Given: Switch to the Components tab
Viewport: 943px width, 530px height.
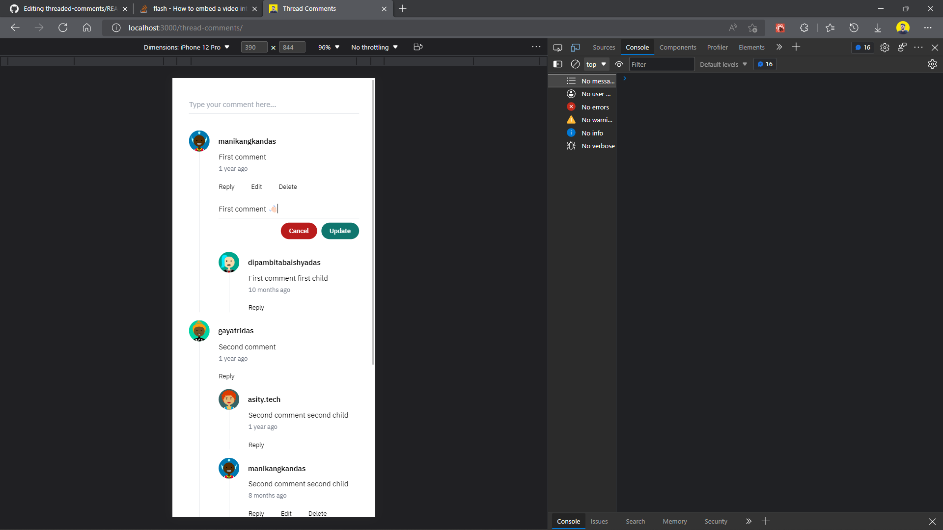Looking at the screenshot, I should coord(677,48).
